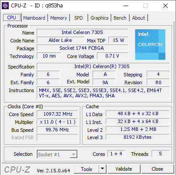Click the Core Speed value '1097.32 MHz'
The width and height of the screenshot is (176, 175).
coord(57,114)
